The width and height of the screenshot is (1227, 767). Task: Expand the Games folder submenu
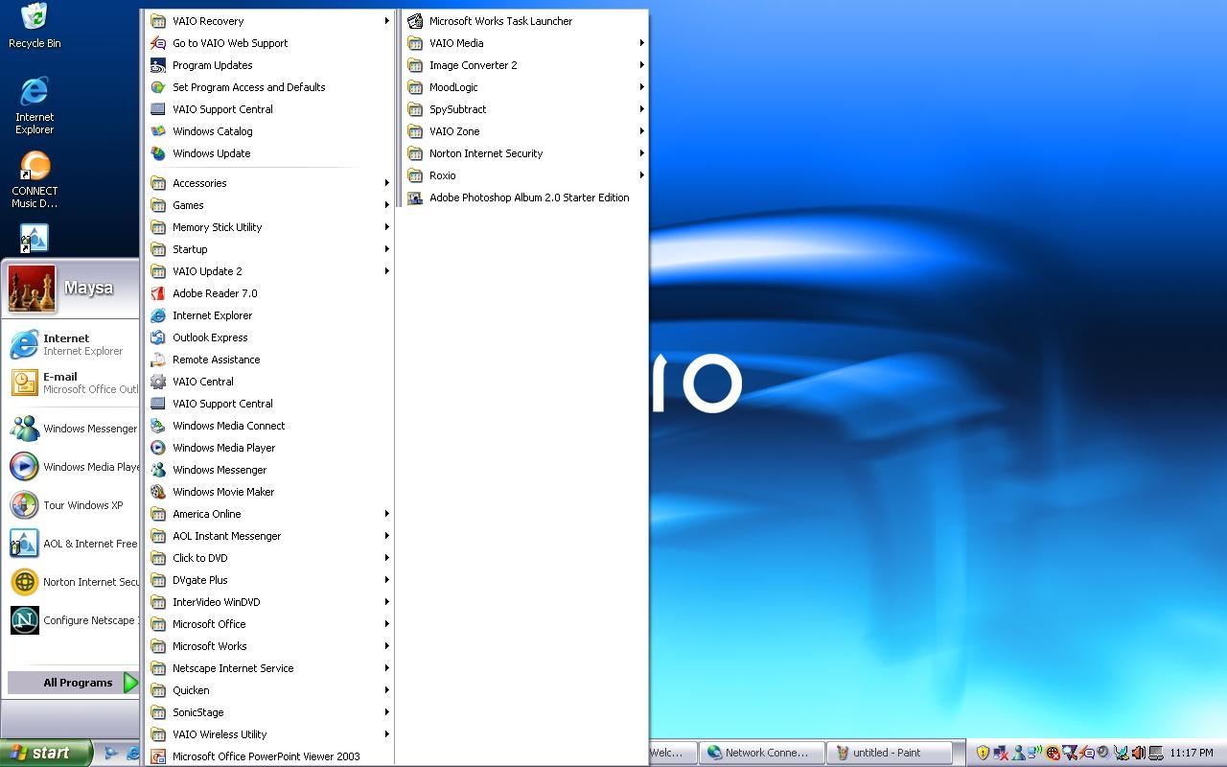click(269, 205)
